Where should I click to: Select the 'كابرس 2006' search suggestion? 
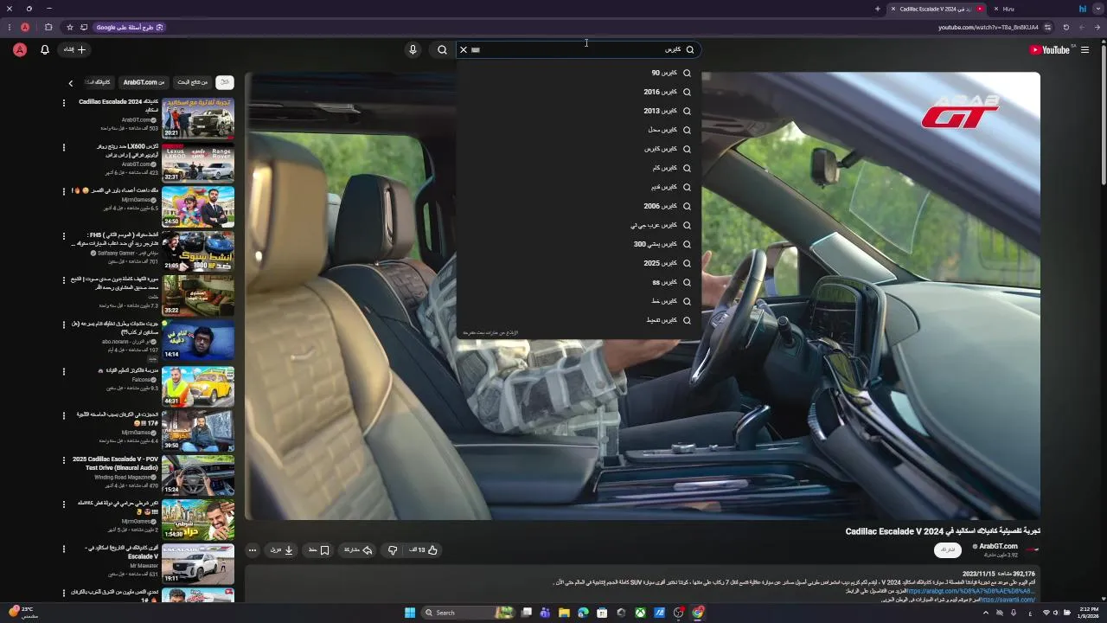(579, 206)
